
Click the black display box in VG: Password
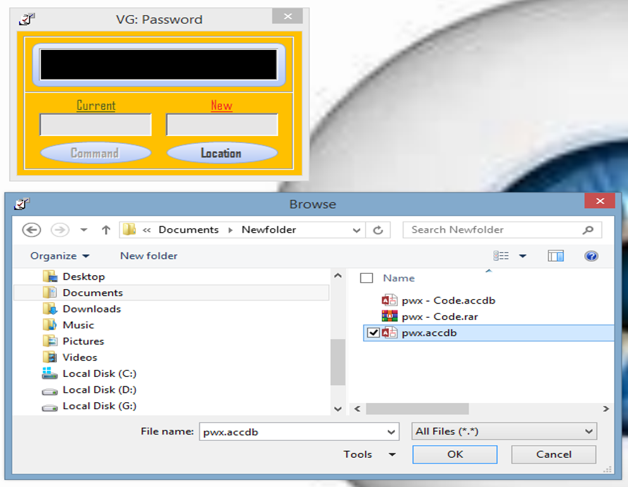coord(159,65)
